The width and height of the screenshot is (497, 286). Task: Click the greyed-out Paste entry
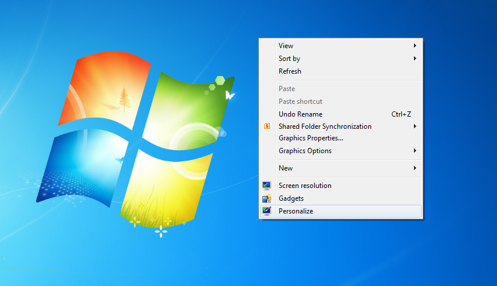coord(341,89)
